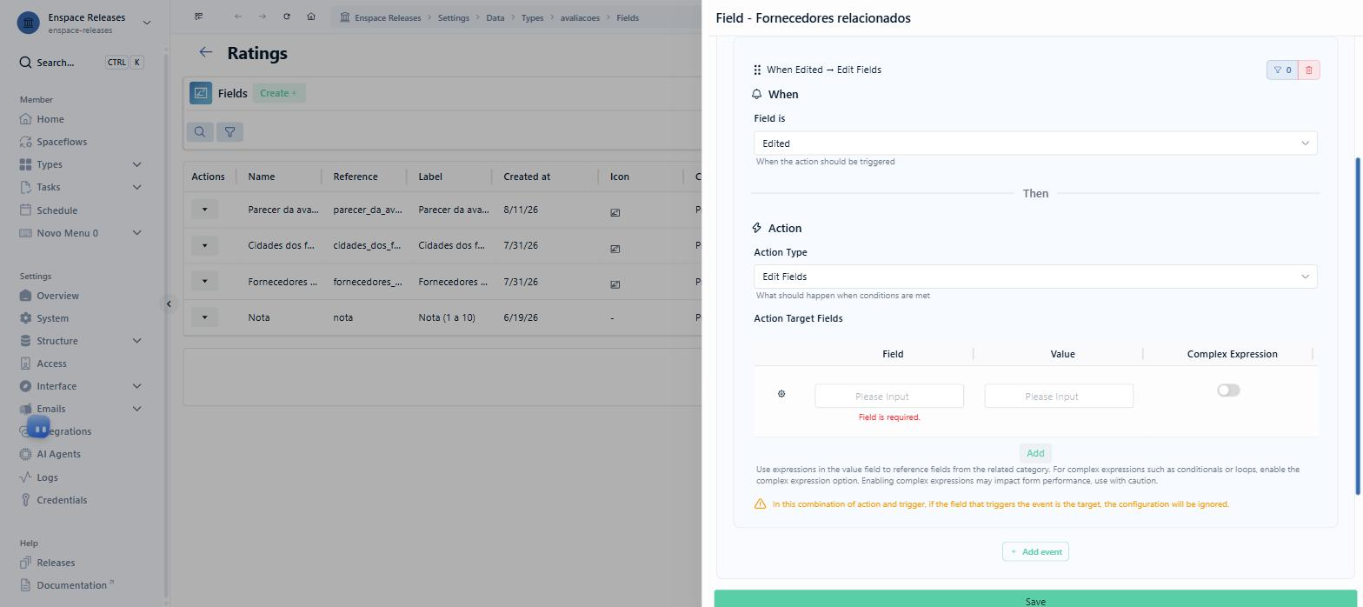Collapse sidebar with the side chevron handle
Screen dimensions: 1363x607
tap(170, 303)
